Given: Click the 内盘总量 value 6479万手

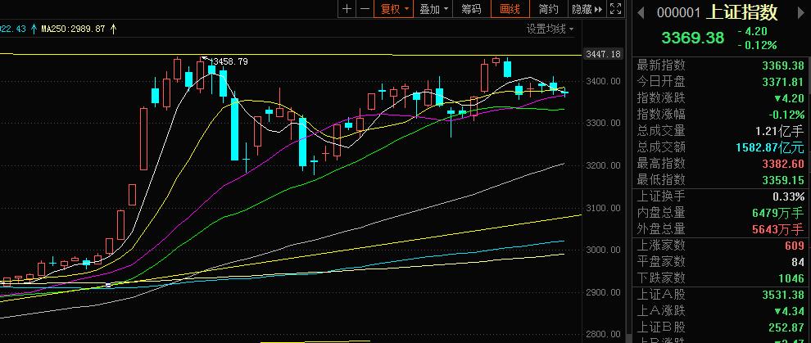Looking at the screenshot, I should 778,213.
